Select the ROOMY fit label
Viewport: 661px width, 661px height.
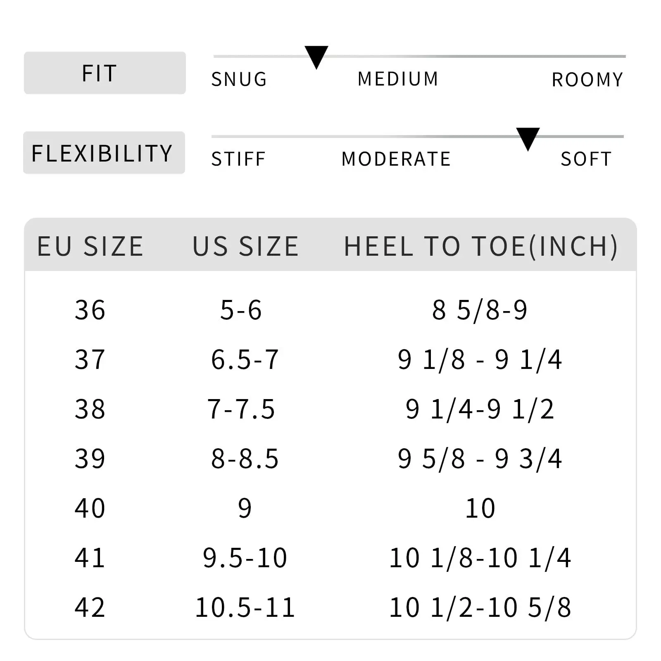(587, 80)
